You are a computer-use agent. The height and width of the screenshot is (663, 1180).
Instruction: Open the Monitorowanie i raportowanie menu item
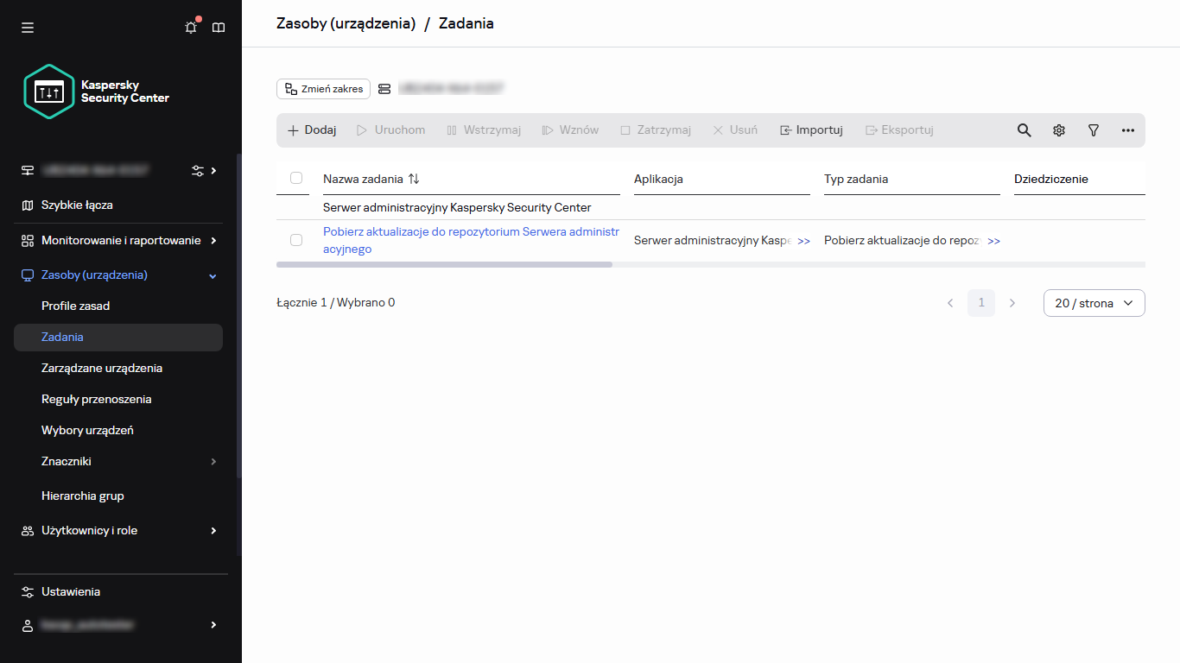pos(121,240)
